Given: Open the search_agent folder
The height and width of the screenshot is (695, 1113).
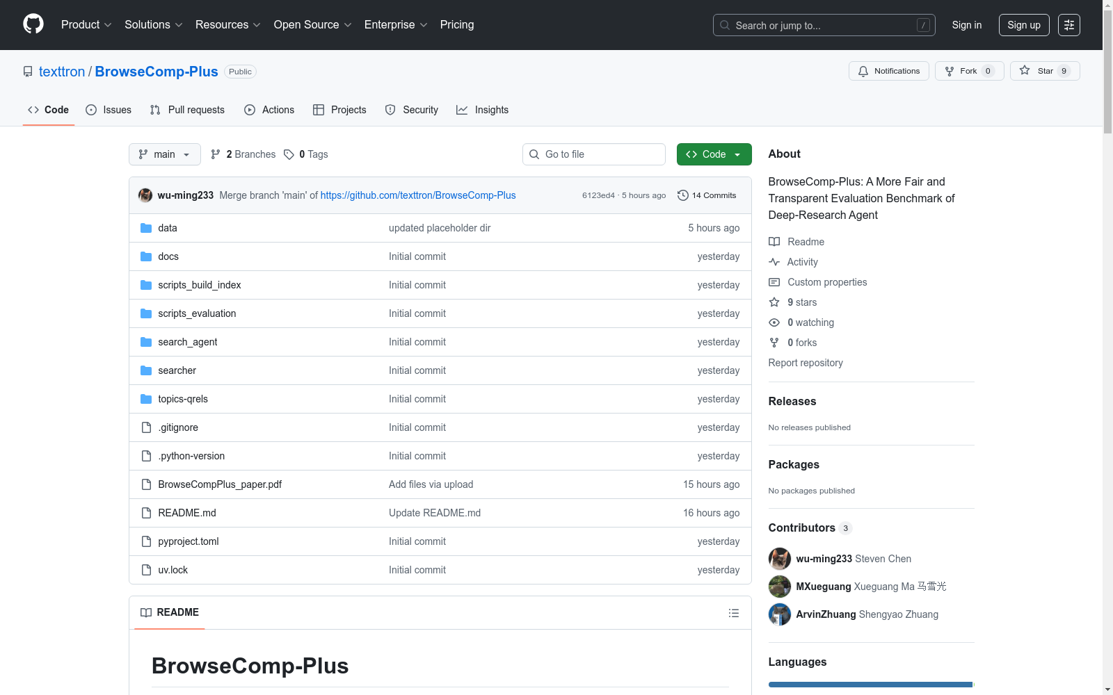Looking at the screenshot, I should pyautogui.click(x=188, y=342).
